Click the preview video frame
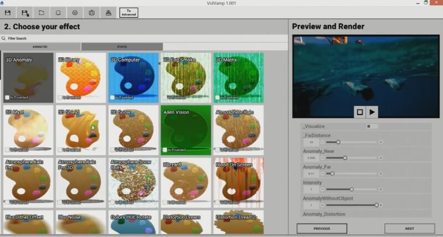Screen dimensions: 443x237 366,76
